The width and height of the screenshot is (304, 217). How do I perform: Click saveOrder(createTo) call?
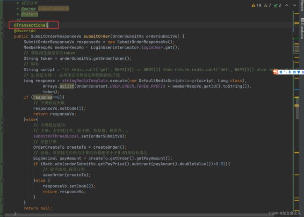[x=67, y=175]
